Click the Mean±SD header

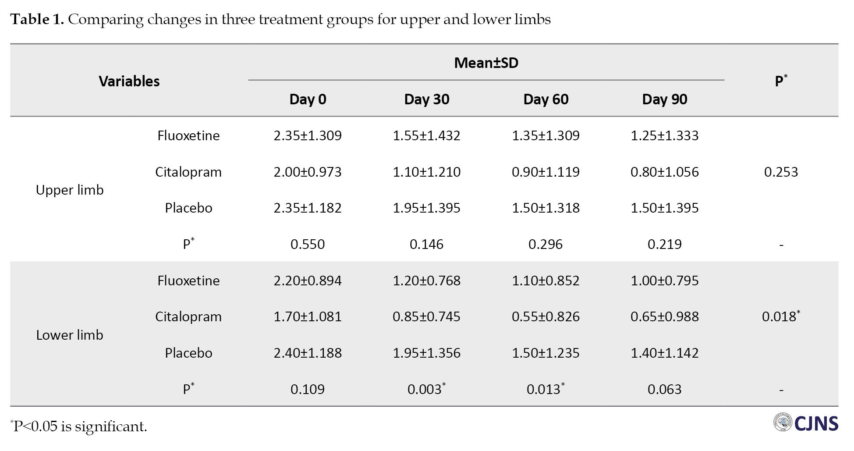(486, 63)
